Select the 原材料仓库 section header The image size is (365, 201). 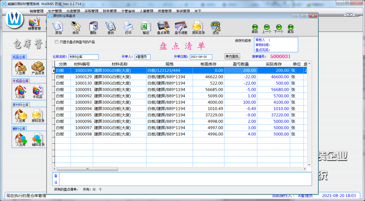pyautogui.click(x=21, y=105)
